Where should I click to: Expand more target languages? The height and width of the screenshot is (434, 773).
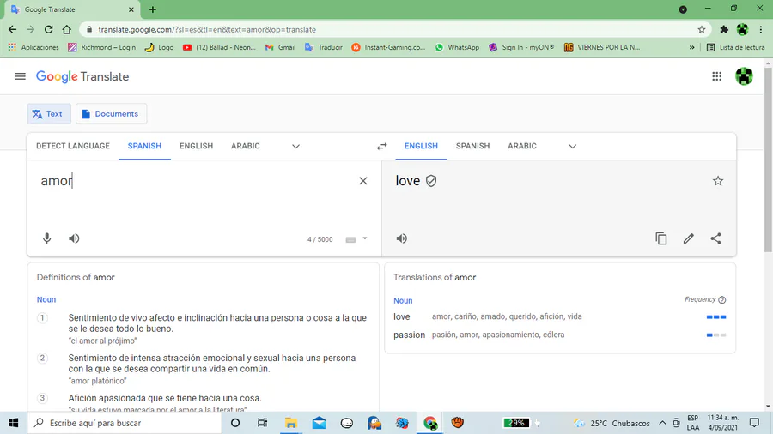(x=572, y=146)
